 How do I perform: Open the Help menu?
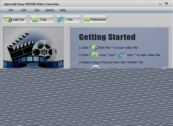coord(63,10)
